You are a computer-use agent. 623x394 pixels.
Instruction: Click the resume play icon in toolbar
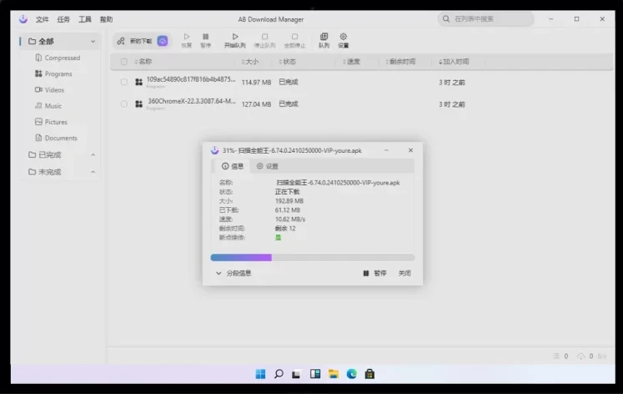pyautogui.click(x=186, y=36)
